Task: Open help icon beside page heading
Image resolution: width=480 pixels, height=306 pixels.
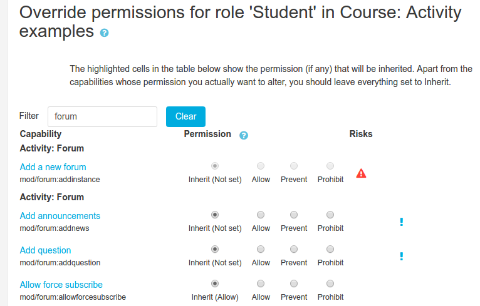Action: point(105,33)
